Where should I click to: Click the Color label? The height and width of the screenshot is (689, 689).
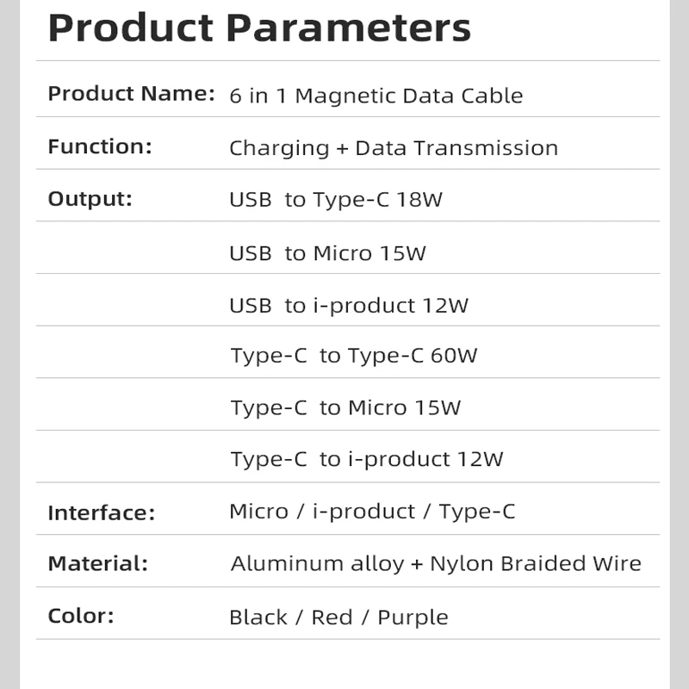point(81,616)
